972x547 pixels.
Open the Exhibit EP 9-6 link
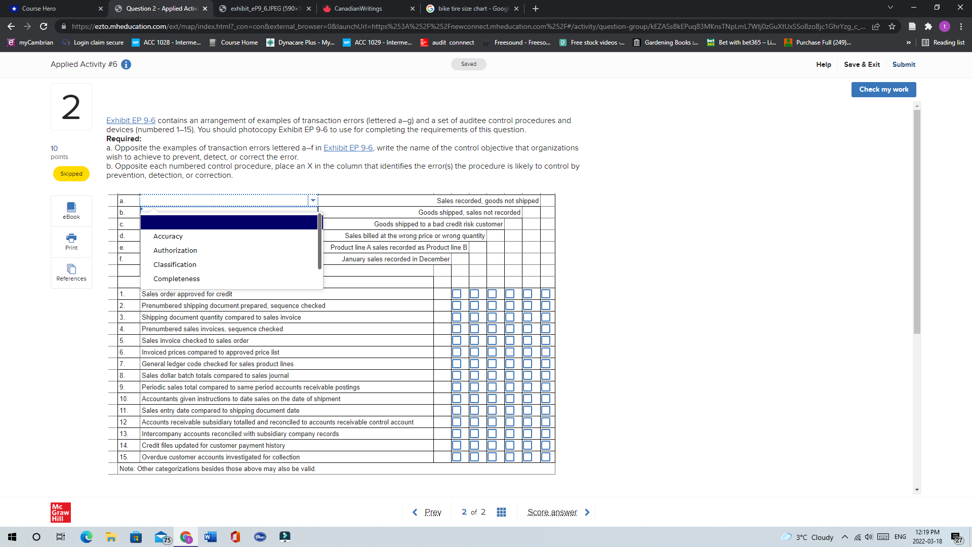(x=130, y=120)
